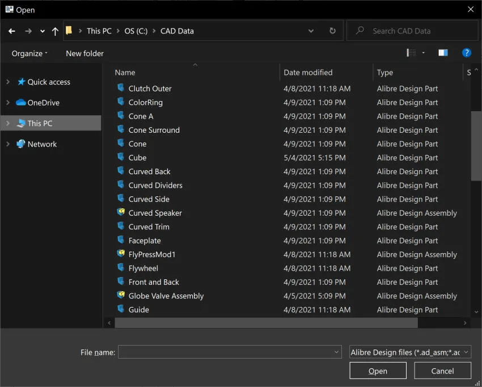This screenshot has width=482, height=387.
Task: Click the Quick access star icon
Action: [21, 82]
